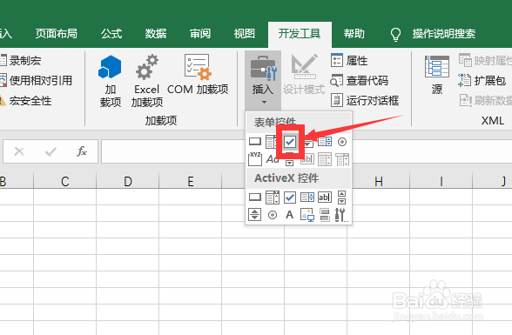Insert a form control Button

(x=254, y=142)
